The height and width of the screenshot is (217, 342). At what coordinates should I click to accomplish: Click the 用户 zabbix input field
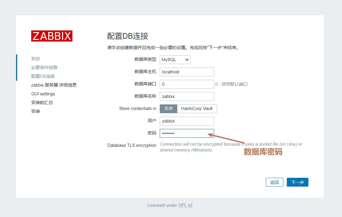point(187,121)
